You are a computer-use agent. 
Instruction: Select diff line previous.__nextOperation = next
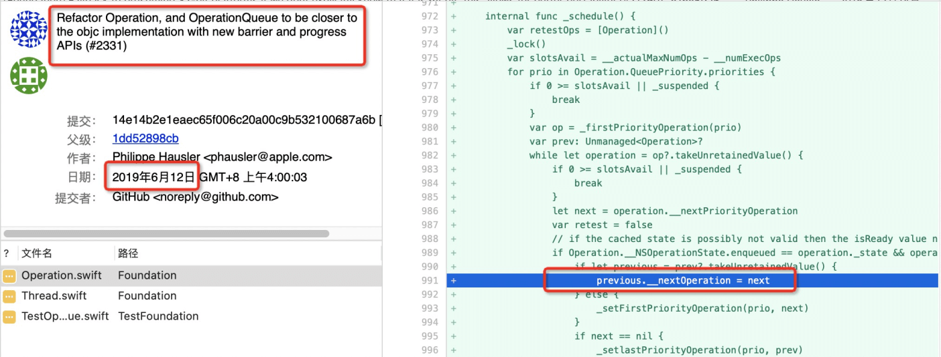point(682,281)
